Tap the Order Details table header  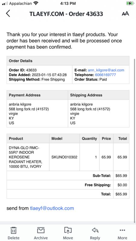[x=68, y=61]
